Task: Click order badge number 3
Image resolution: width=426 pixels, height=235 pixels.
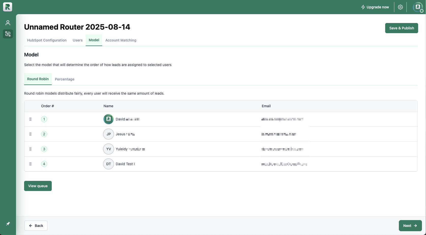Action: tap(44, 149)
